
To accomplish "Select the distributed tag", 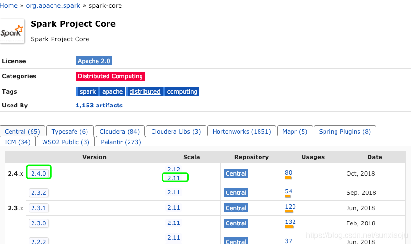I will point(144,91).
